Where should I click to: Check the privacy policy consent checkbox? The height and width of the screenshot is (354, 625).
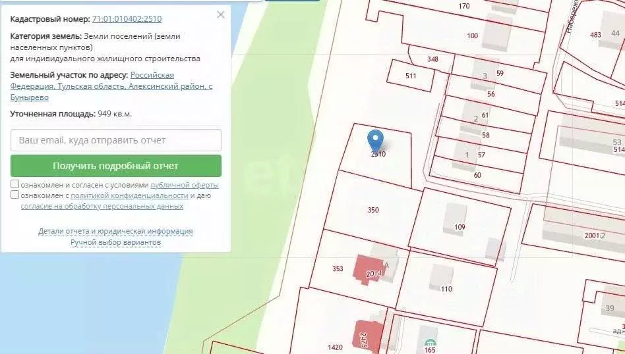tap(15, 195)
